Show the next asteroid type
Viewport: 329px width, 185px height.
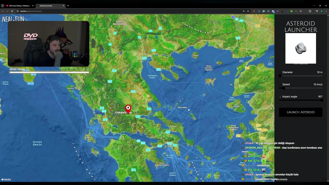coord(319,49)
